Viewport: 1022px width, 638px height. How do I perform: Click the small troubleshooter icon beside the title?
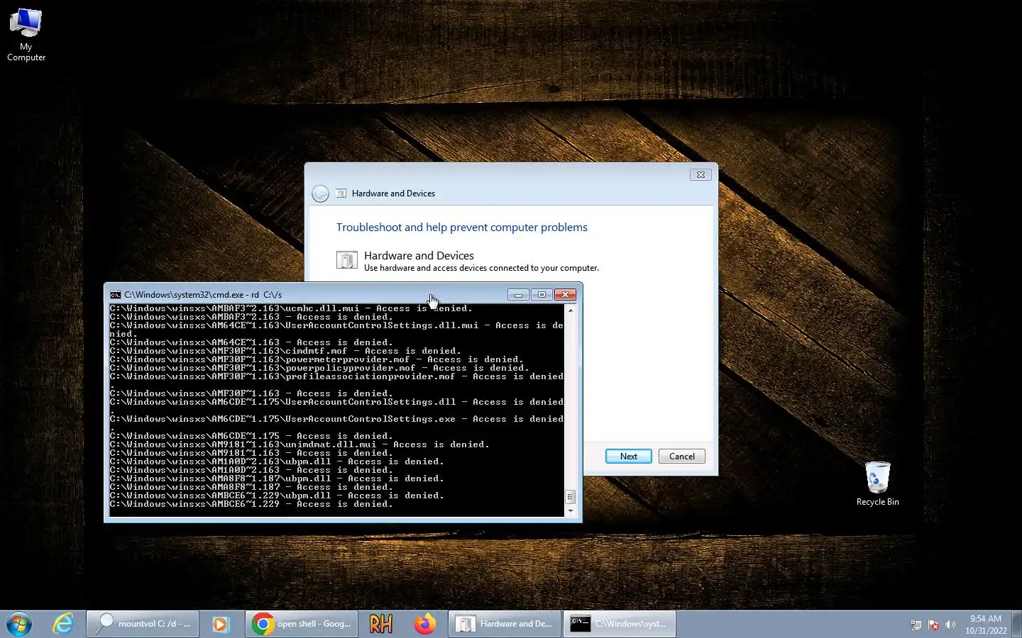pyautogui.click(x=341, y=194)
